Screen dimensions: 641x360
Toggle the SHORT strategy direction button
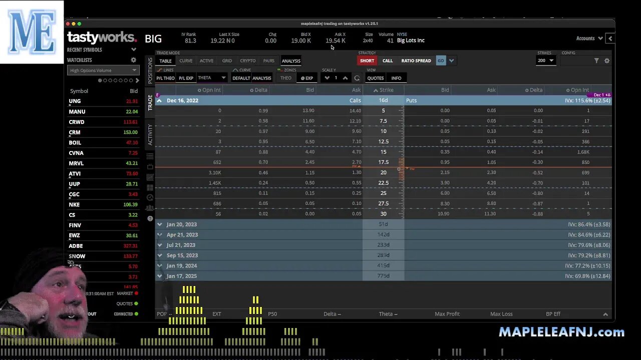point(367,60)
